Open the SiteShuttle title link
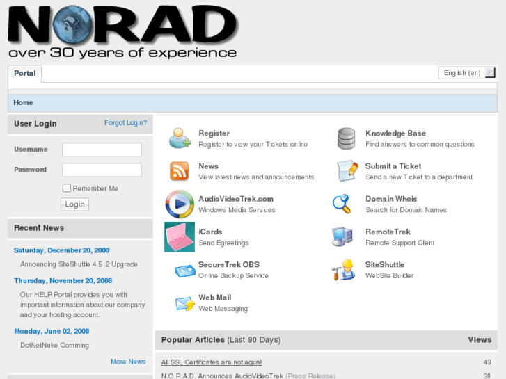This screenshot has height=379, width=506. (x=385, y=265)
